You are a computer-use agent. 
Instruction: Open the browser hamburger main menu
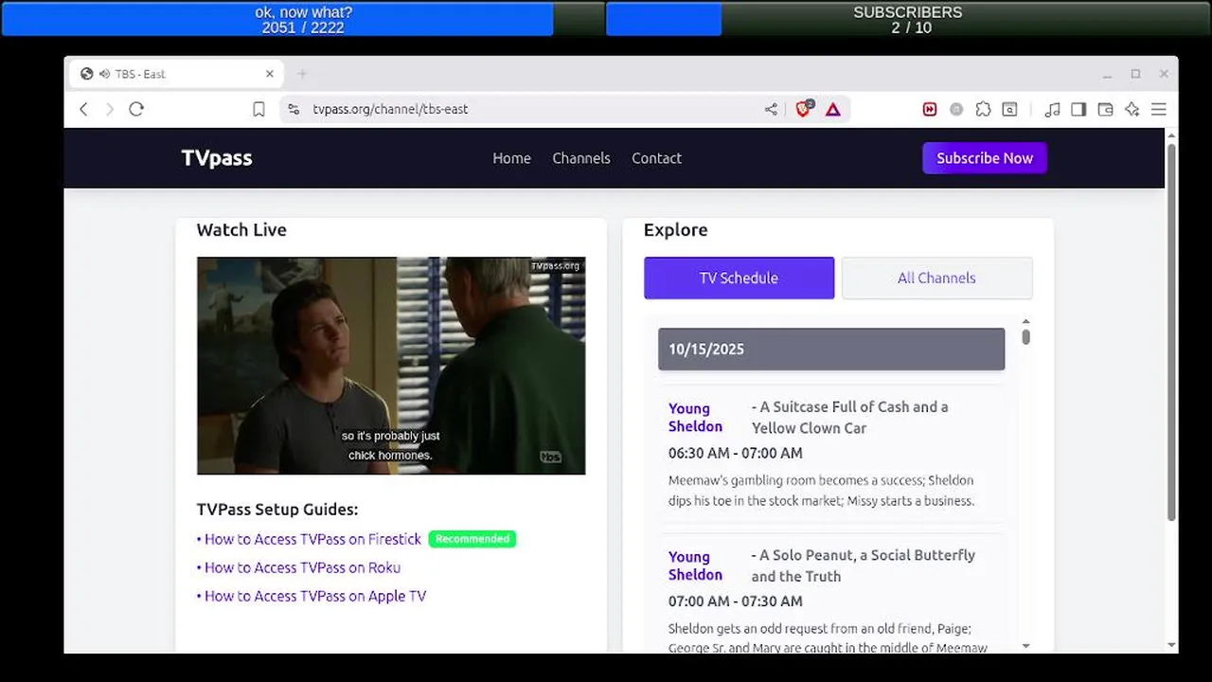1158,109
